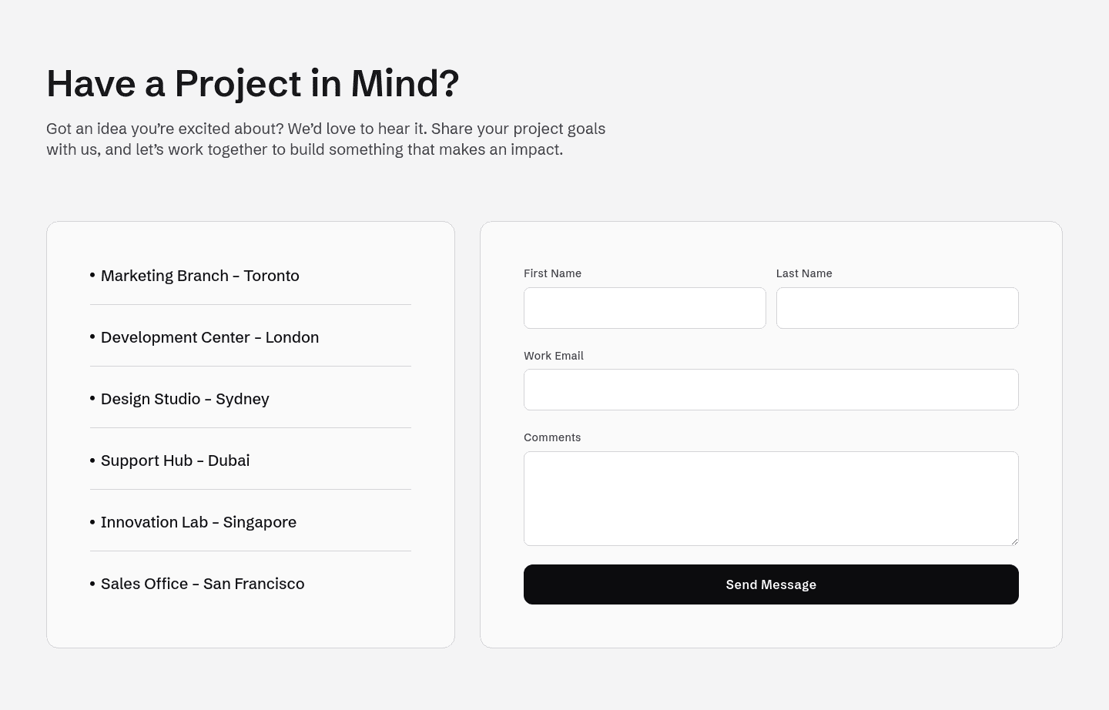The image size is (1109, 710).
Task: Select Development Center – London entry
Action: pyautogui.click(x=209, y=337)
